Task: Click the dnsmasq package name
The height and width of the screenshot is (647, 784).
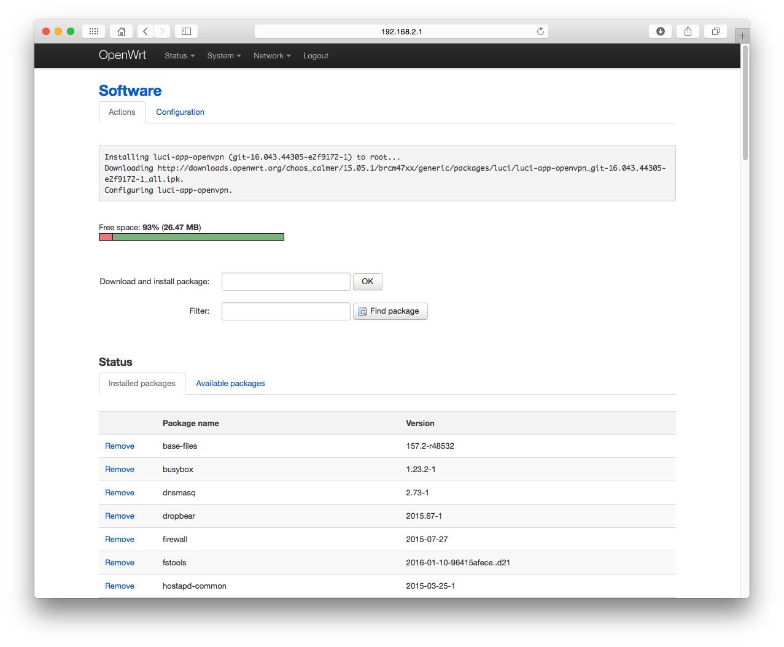Action: (179, 493)
